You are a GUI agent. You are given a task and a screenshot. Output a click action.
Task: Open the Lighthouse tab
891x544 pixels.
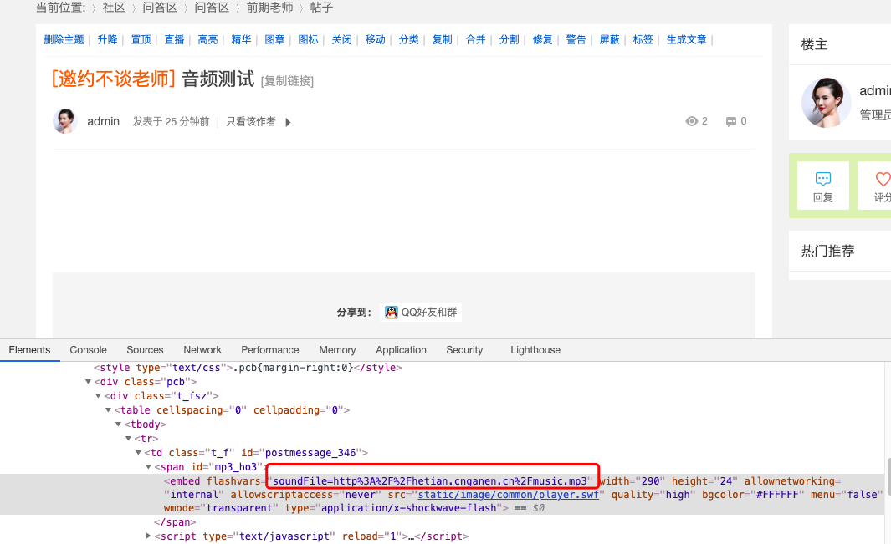tap(535, 350)
